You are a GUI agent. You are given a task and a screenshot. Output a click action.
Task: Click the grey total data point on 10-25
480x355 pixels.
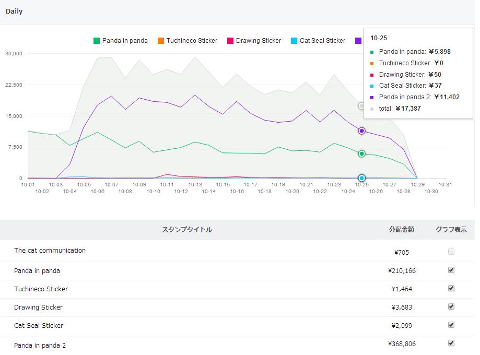pyautogui.click(x=361, y=106)
